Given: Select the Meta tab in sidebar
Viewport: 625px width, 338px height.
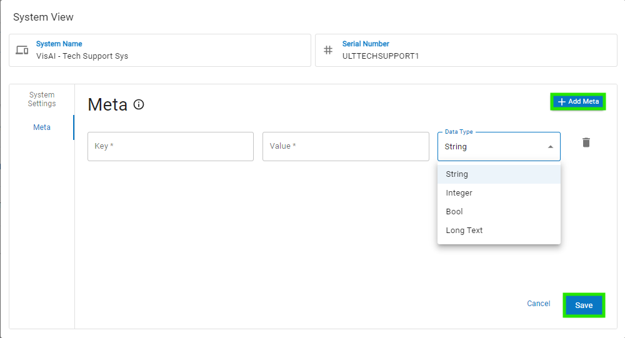Looking at the screenshot, I should point(42,127).
